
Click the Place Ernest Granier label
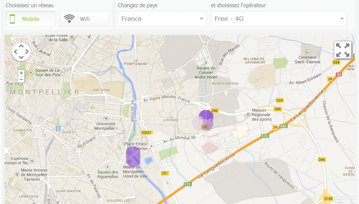click(136, 146)
